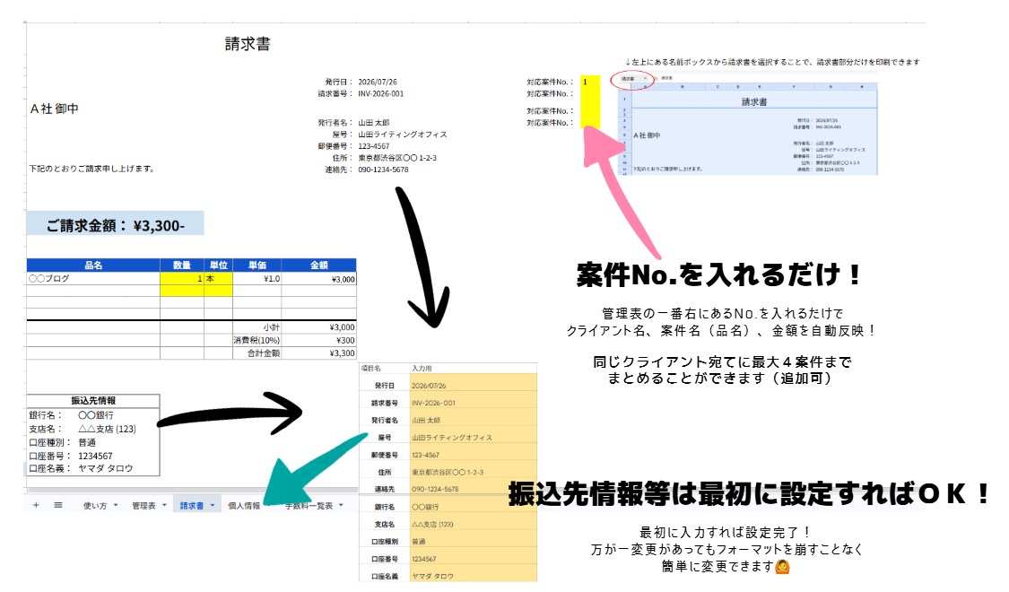The width and height of the screenshot is (1009, 592).
Task: Click the 金額 column header
Action: 318,266
